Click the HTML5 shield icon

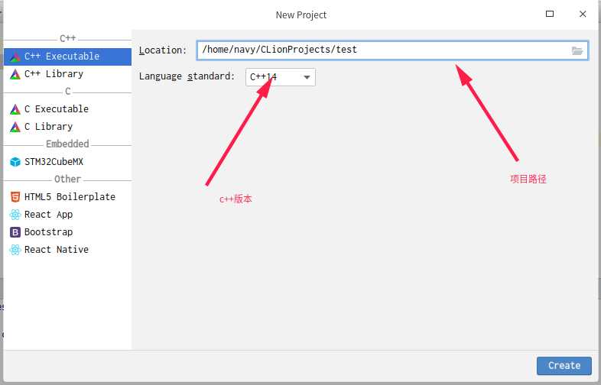[x=15, y=197]
